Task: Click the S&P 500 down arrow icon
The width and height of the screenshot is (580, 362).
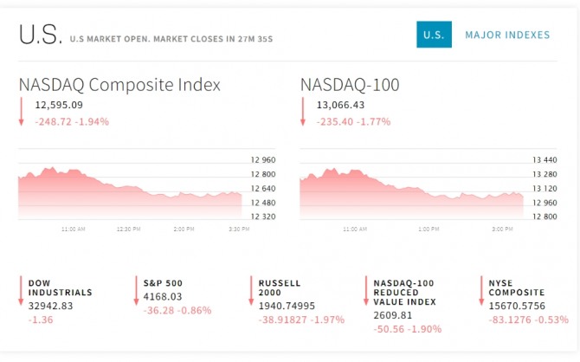Action: tap(136, 292)
